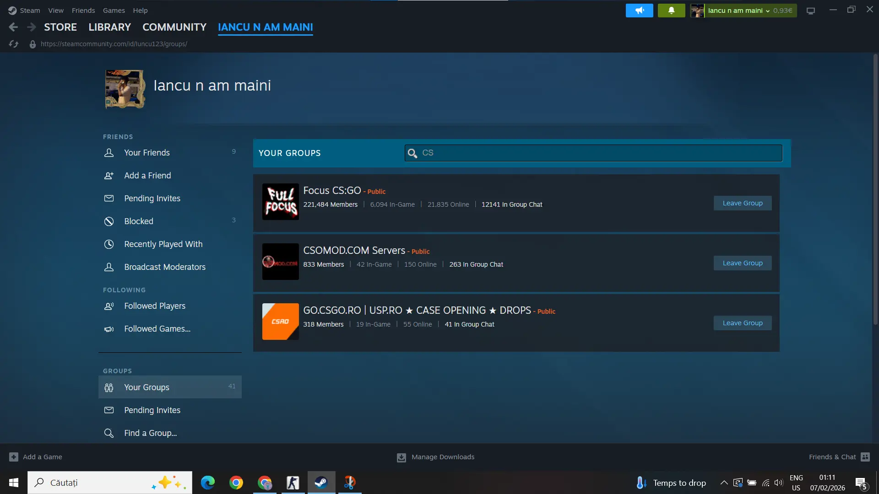The image size is (879, 494).
Task: Expand the account dropdown for Iancu n am maini
Action: [768, 11]
